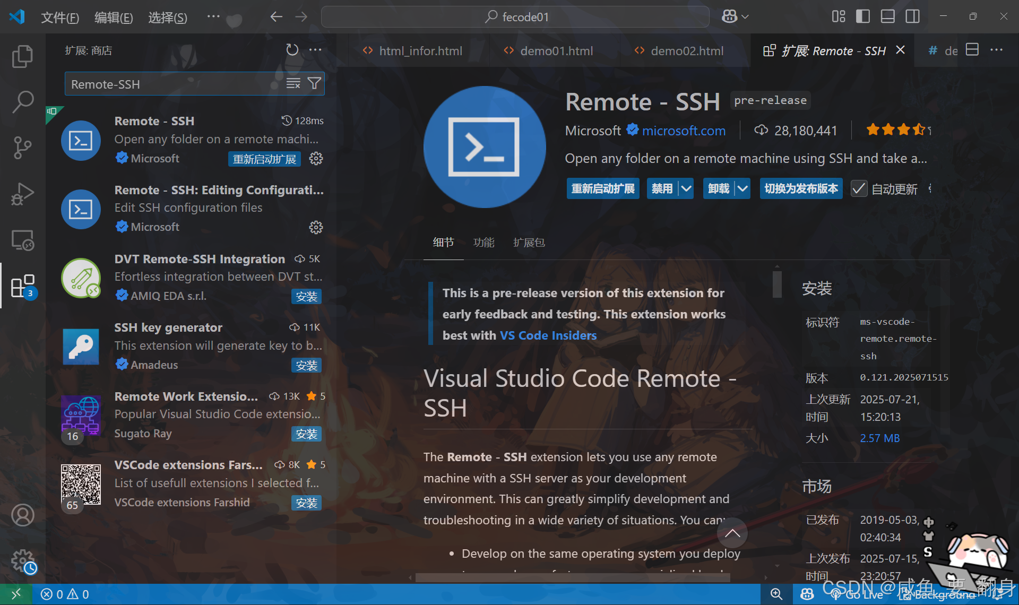The height and width of the screenshot is (605, 1019).
Task: Show errors and warnings in status bar
Action: (x=65, y=594)
